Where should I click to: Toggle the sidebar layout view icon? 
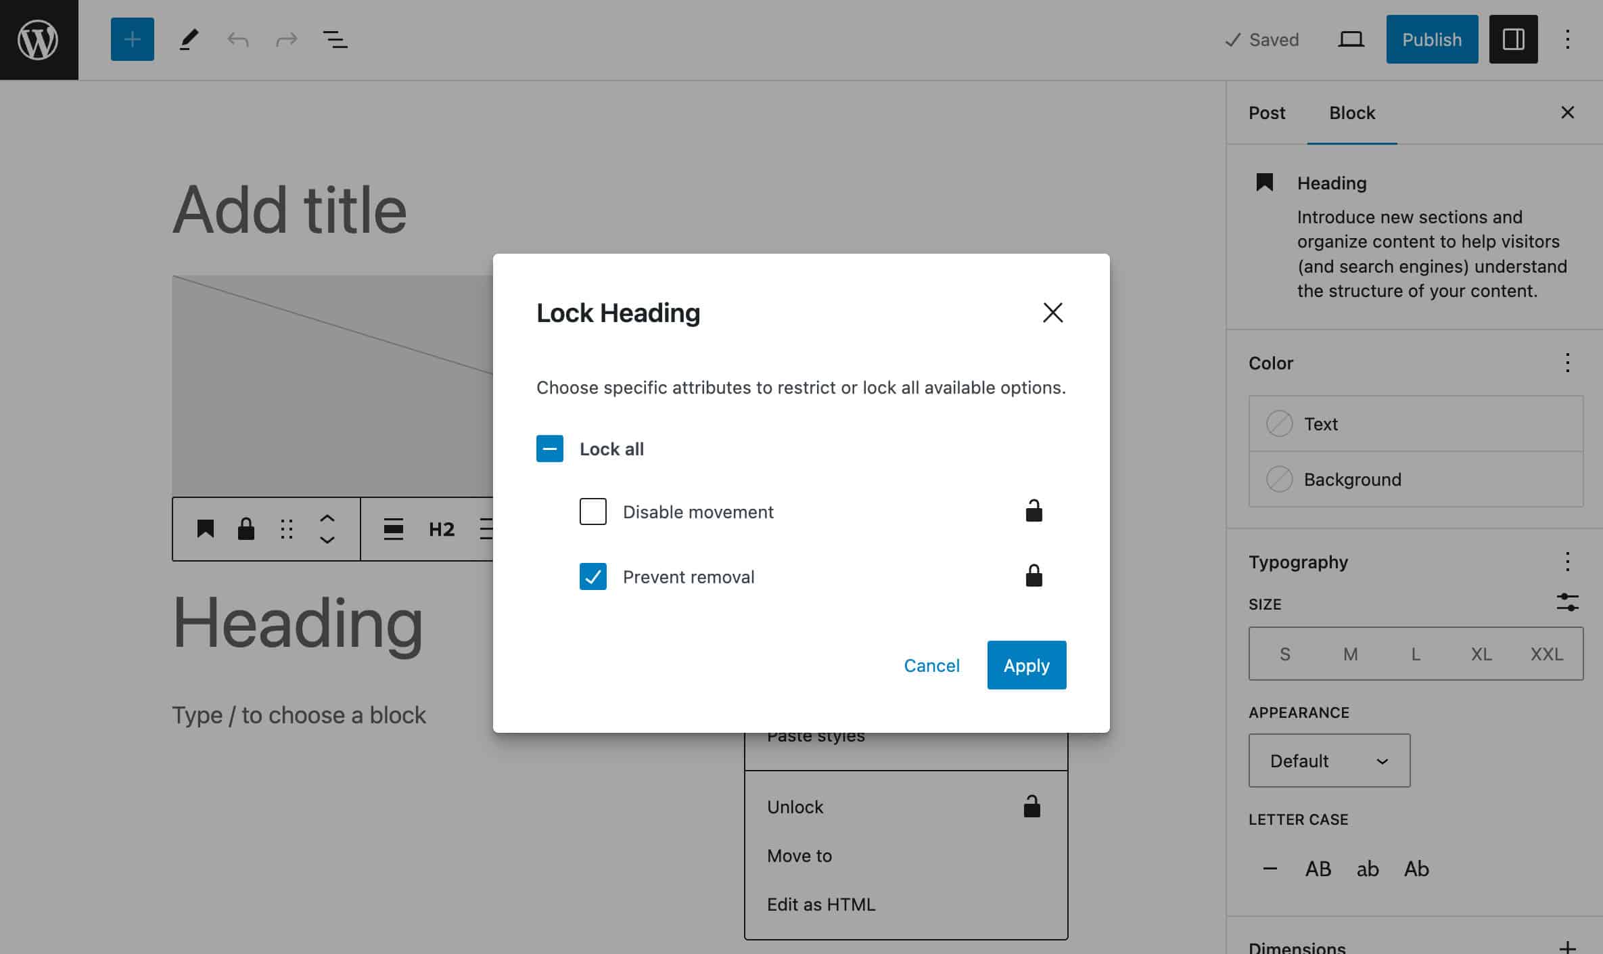(x=1513, y=39)
